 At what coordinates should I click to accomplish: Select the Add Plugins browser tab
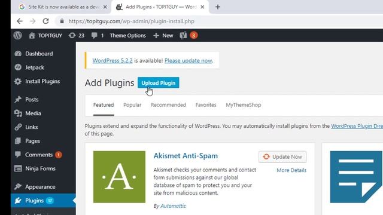(160, 7)
